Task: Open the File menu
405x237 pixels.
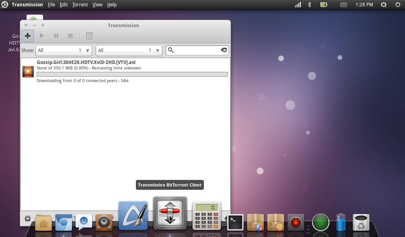Action: click(x=51, y=5)
